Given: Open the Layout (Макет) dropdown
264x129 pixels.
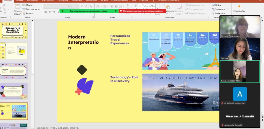Looking at the screenshot, I should pyautogui.click(x=28, y=5).
